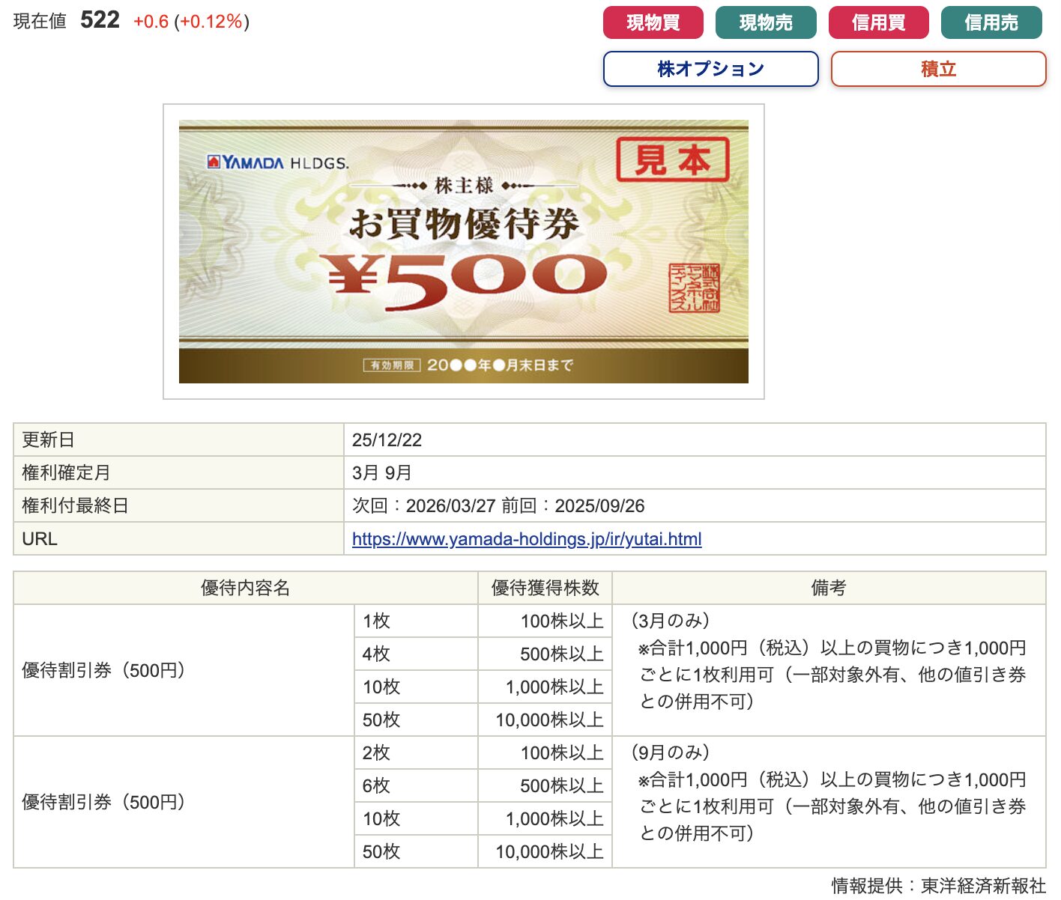Click the 情報提供：東洋経済新報社 credit text

pos(938,886)
